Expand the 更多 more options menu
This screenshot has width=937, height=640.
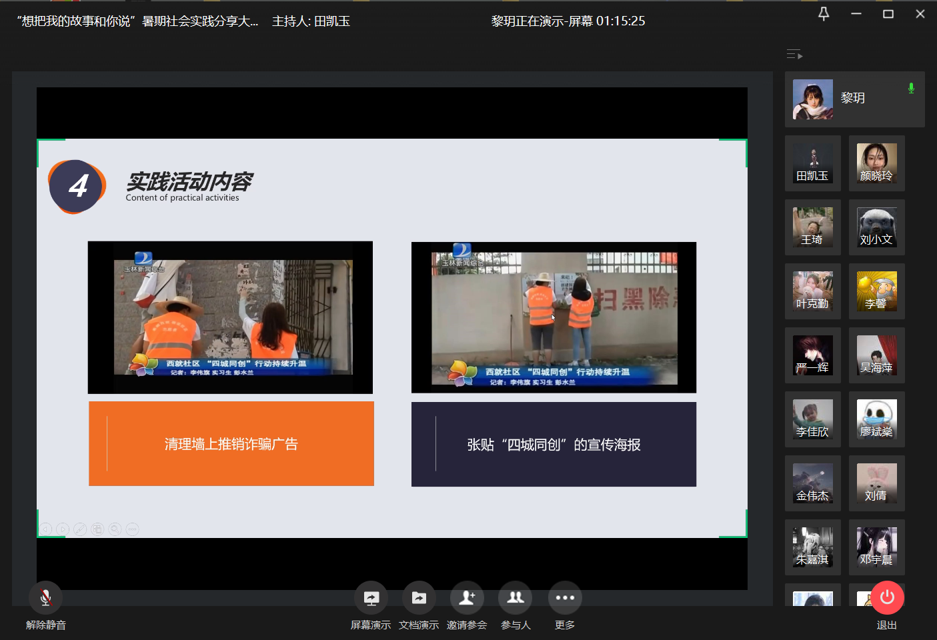[565, 598]
